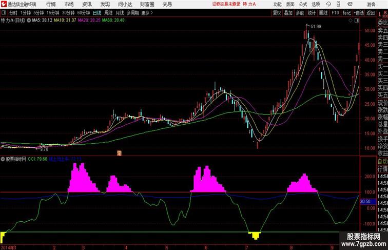The width and height of the screenshot is (388, 250).
Task: Switch to the 1分钟 period tab
Action: tap(26, 13)
